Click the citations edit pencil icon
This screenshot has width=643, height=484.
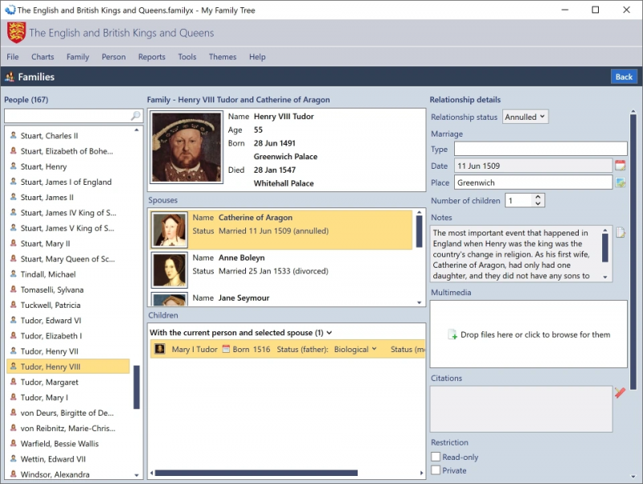pos(620,392)
